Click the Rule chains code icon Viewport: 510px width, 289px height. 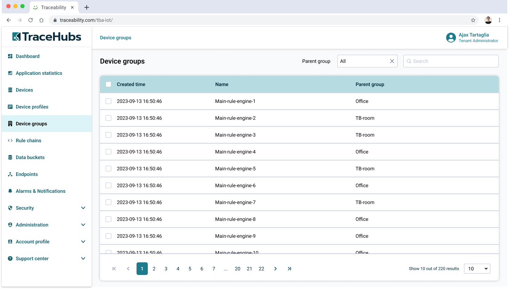tap(10, 140)
